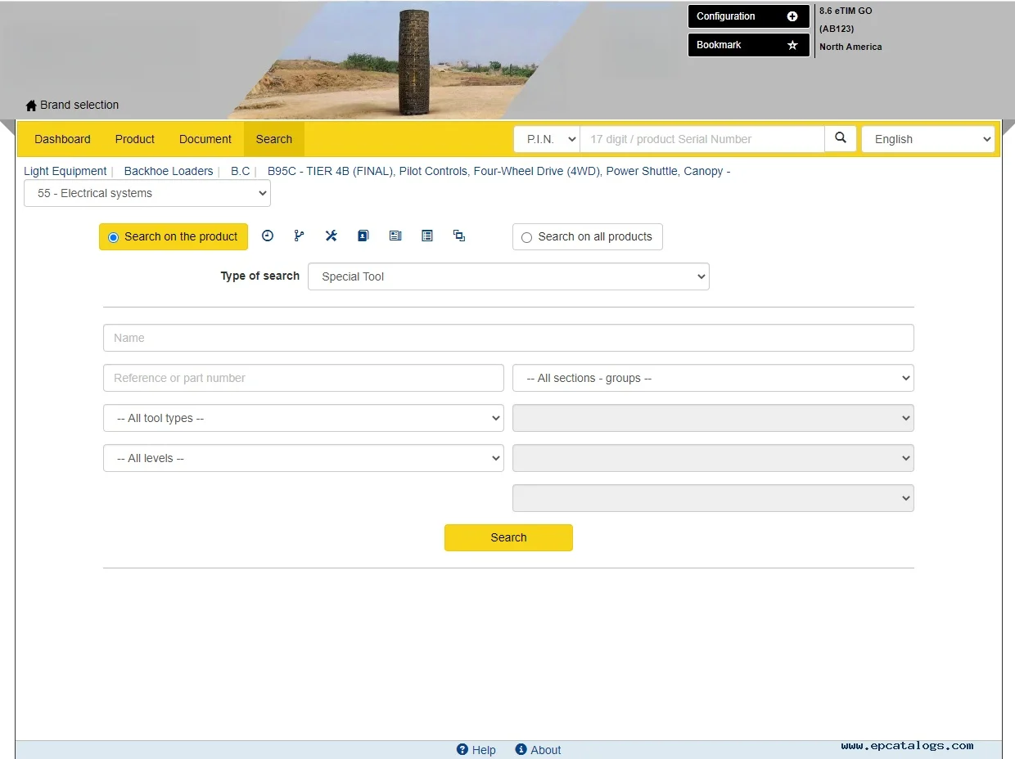This screenshot has width=1015, height=759.
Task: Click disabled dropdown beside All tool types
Action: [713, 418]
